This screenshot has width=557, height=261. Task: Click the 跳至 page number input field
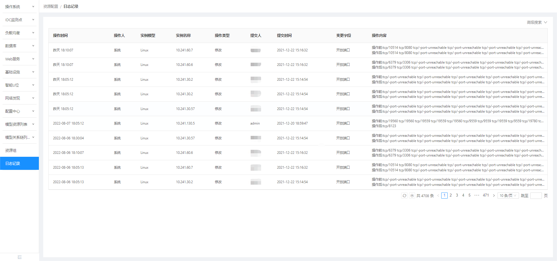pyautogui.click(x=536, y=196)
